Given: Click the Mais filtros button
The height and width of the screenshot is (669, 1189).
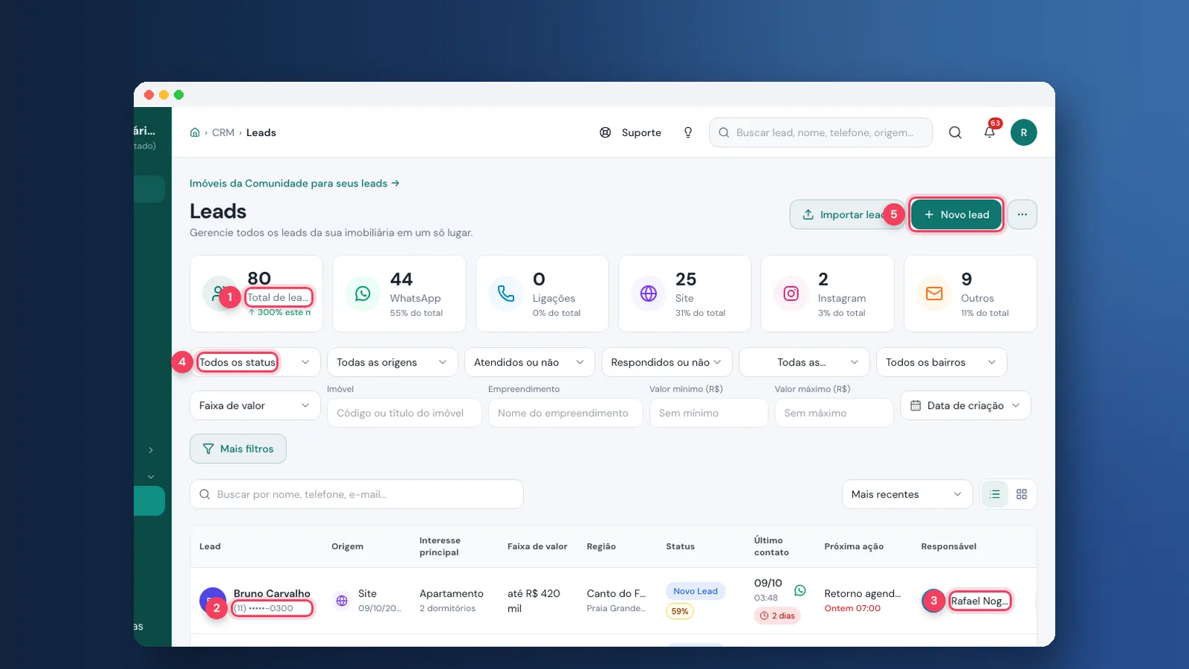Looking at the screenshot, I should (x=238, y=449).
